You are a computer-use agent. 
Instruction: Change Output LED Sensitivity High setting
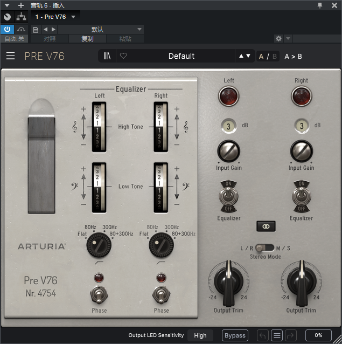[200, 335]
